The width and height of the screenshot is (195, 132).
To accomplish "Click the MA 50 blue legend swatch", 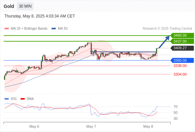I will [54, 29].
